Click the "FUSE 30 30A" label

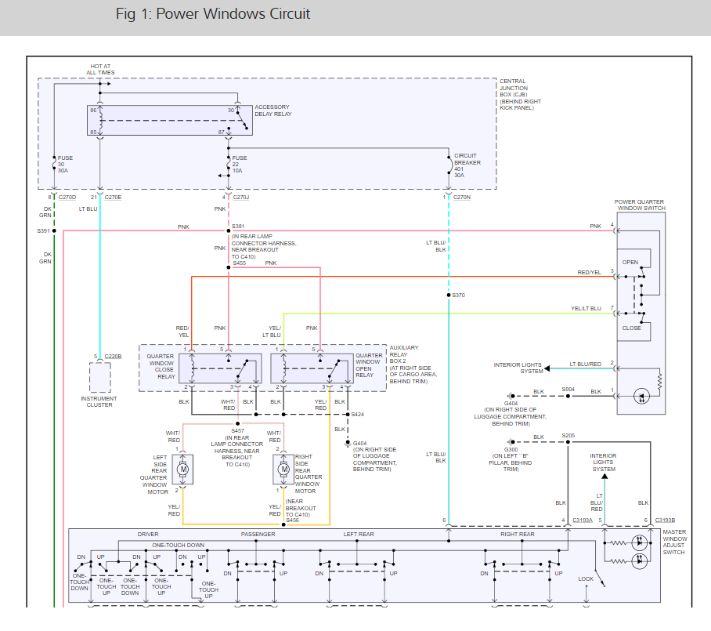65,165
